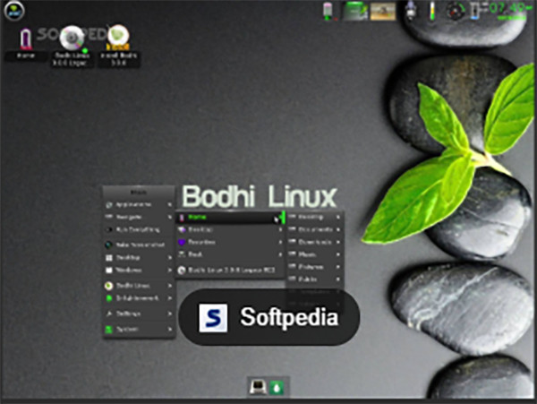The height and width of the screenshot is (404, 537).
Task: Open the round CPU dial gadget
Action: (x=456, y=11)
